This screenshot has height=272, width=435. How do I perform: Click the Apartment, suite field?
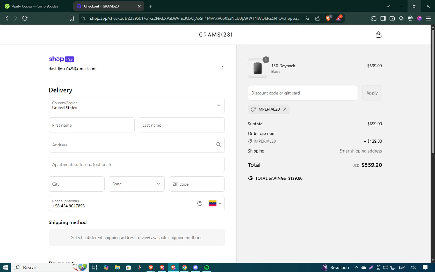point(137,164)
